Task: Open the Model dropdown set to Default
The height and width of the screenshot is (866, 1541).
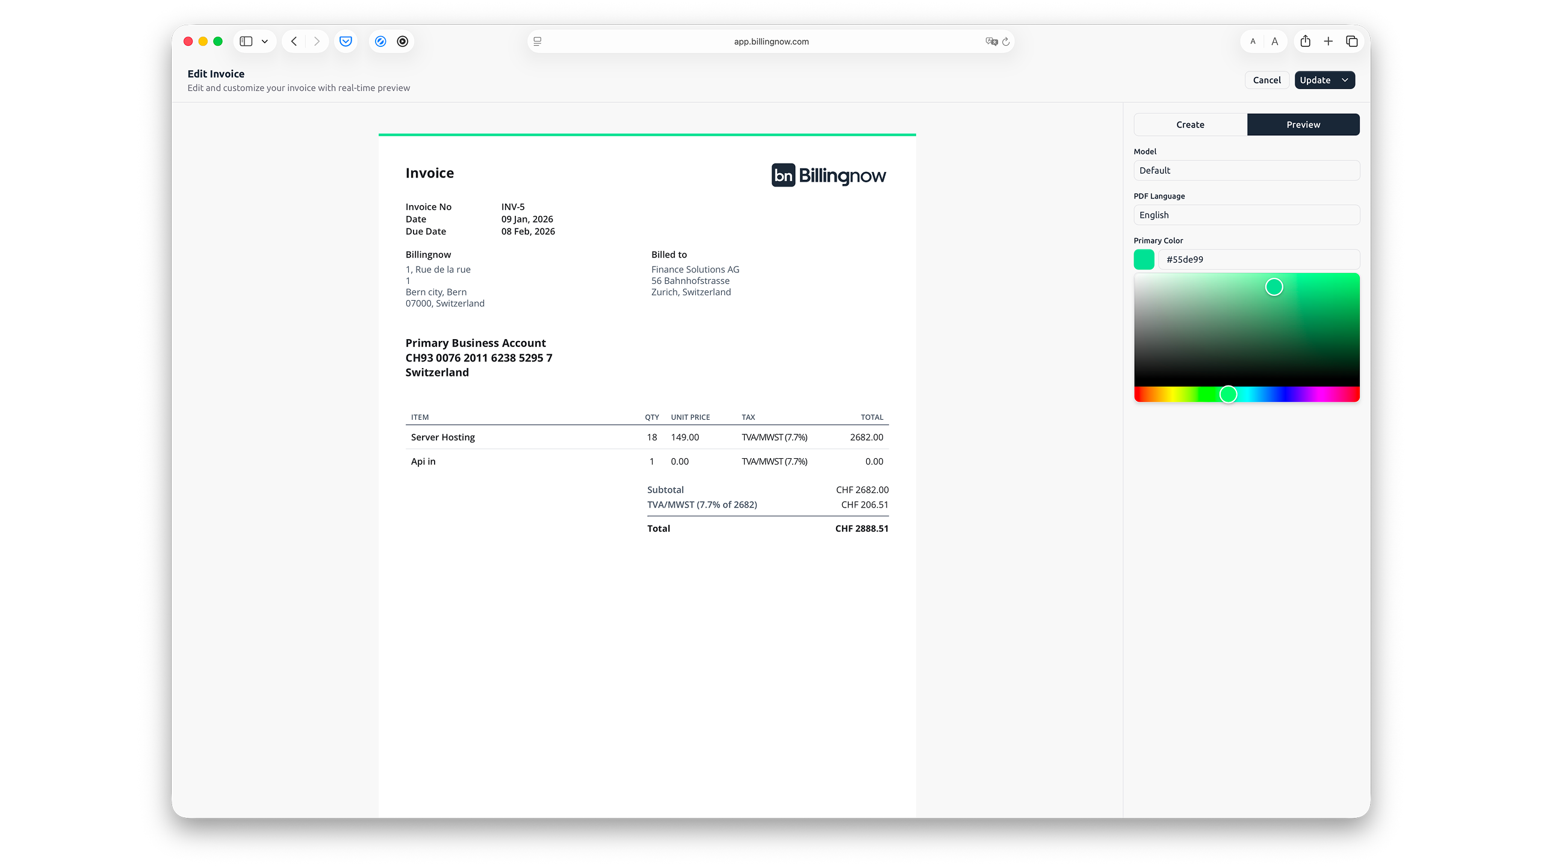Action: (1246, 170)
